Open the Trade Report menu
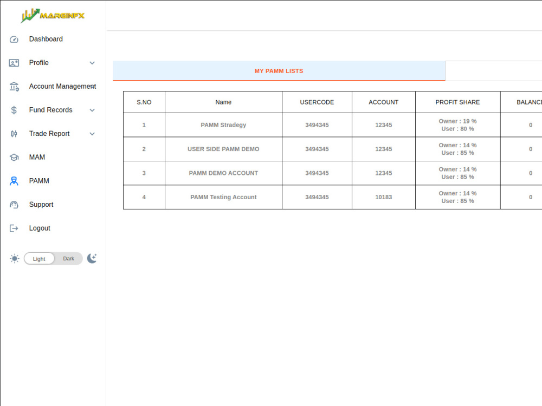This screenshot has height=406, width=542. tap(49, 134)
